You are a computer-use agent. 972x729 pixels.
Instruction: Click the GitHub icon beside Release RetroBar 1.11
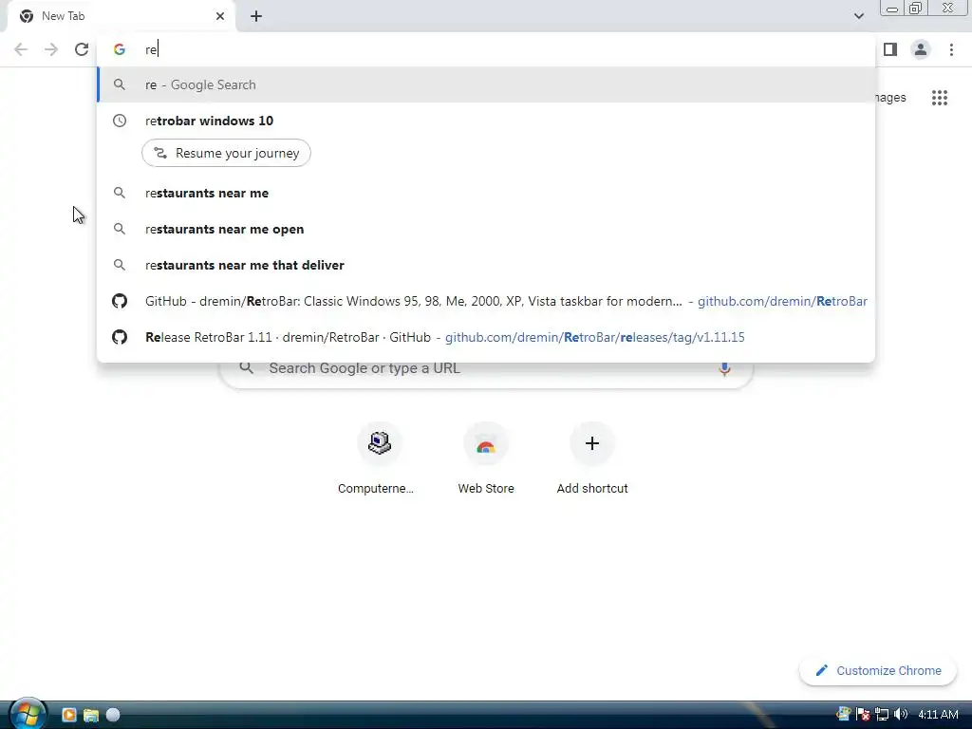(x=120, y=337)
